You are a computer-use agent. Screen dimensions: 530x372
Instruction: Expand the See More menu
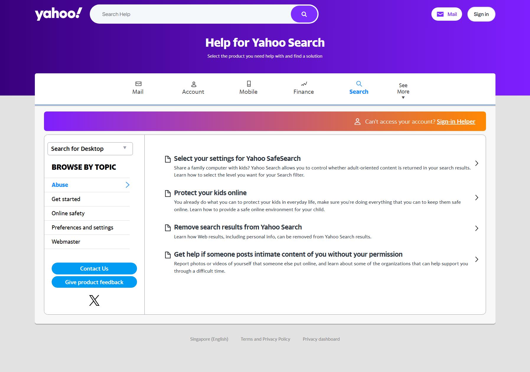click(x=403, y=91)
